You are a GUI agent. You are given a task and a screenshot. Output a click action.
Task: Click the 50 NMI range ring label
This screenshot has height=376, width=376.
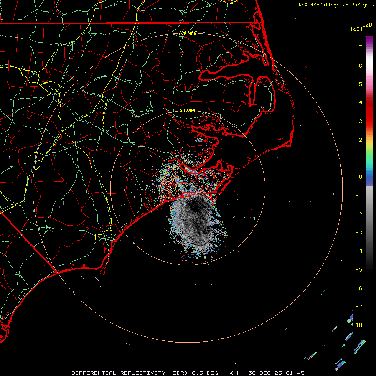point(188,110)
